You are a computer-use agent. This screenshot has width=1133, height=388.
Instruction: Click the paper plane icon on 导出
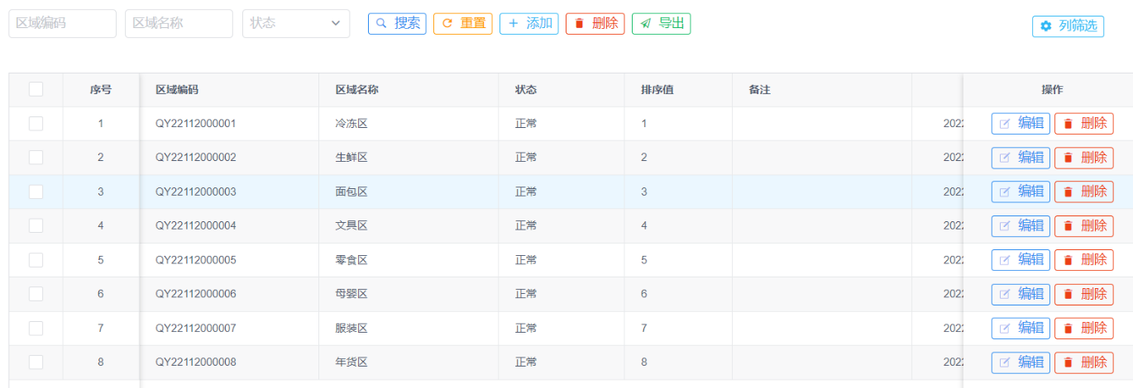(646, 24)
